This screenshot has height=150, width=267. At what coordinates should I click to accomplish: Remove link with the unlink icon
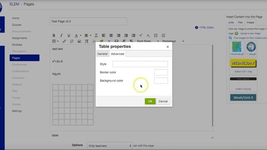click(x=72, y=41)
